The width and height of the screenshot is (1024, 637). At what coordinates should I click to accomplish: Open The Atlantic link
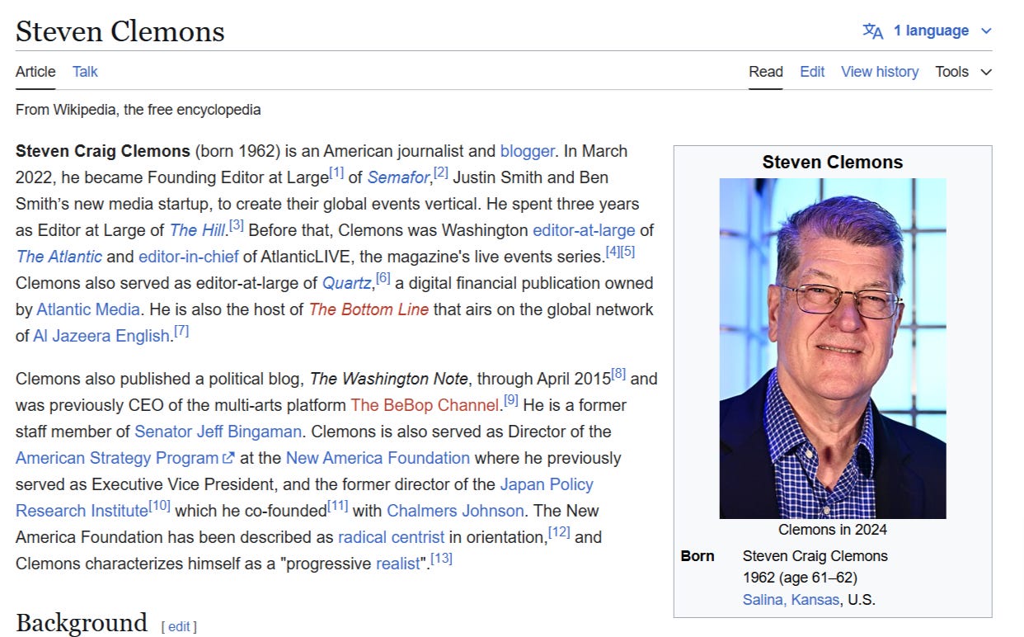(x=59, y=257)
